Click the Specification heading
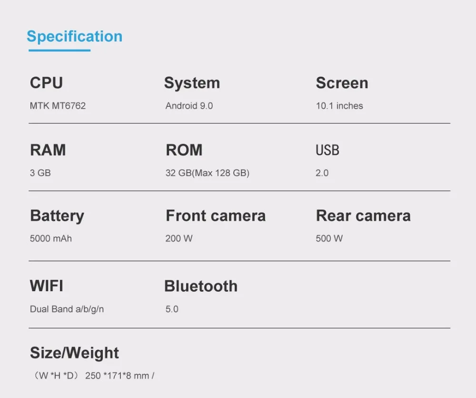The height and width of the screenshot is (398, 476). [x=74, y=36]
